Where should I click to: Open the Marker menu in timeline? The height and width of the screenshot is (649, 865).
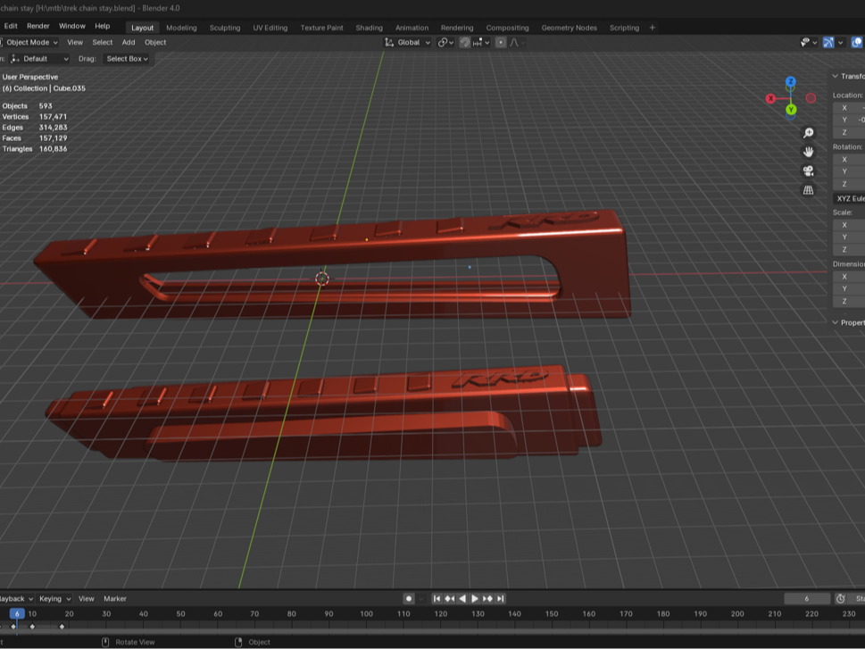115,599
